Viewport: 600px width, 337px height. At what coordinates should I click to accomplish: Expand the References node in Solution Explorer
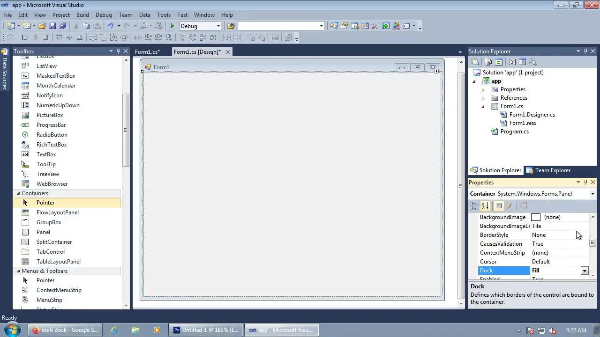tap(483, 98)
